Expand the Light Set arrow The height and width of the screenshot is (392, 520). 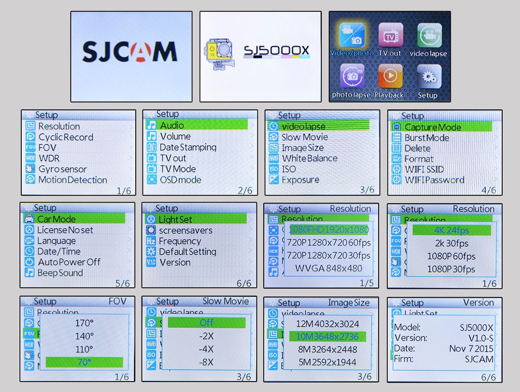point(251,220)
